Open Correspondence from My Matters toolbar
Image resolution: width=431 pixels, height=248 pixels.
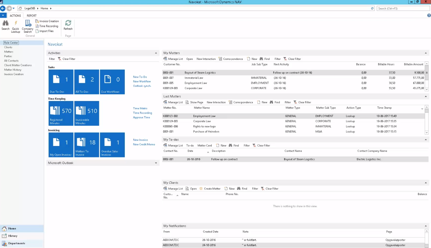tap(233, 59)
